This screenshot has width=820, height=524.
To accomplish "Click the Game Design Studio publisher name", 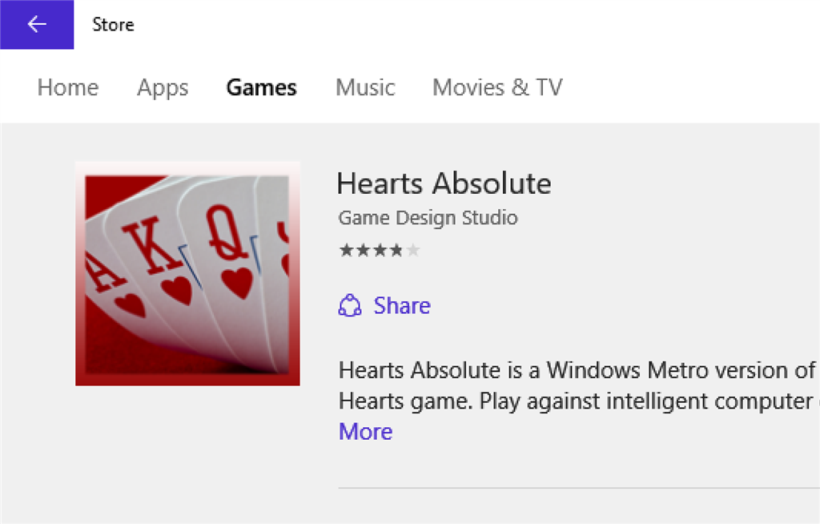I will [x=428, y=218].
